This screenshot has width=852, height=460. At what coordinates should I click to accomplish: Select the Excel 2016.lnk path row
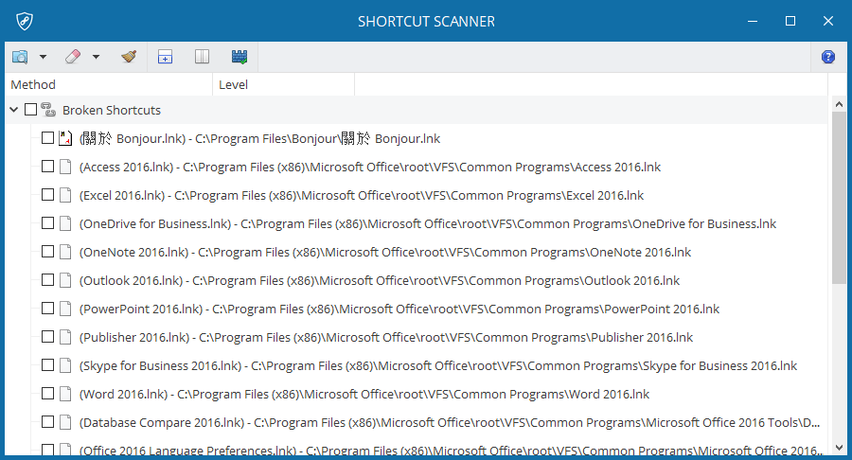point(362,195)
